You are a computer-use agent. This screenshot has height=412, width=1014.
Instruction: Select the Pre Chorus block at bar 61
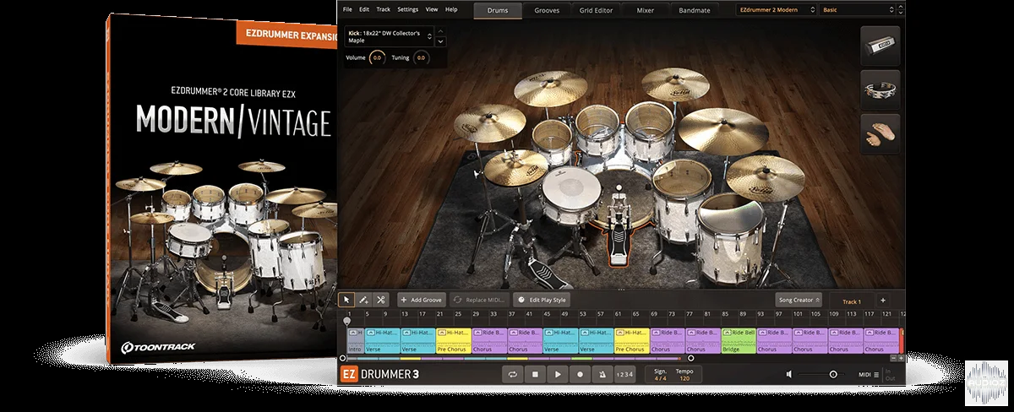pyautogui.click(x=631, y=340)
